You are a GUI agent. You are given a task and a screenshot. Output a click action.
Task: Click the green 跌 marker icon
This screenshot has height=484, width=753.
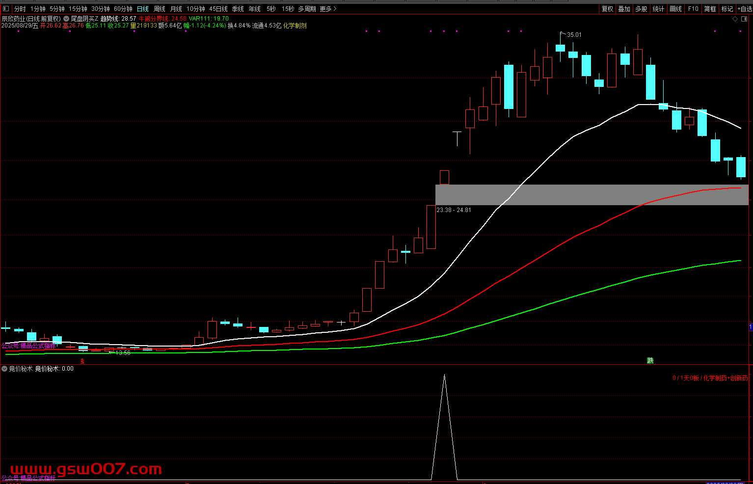click(x=650, y=360)
